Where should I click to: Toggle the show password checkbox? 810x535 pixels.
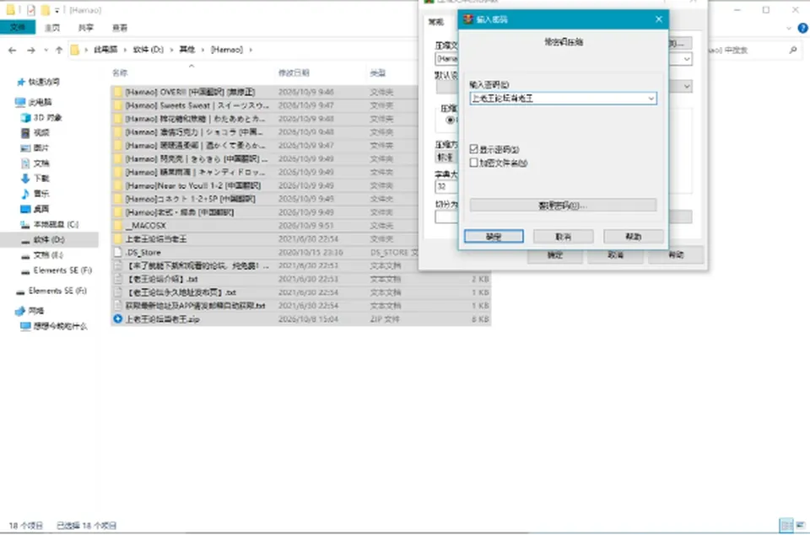[x=473, y=149]
